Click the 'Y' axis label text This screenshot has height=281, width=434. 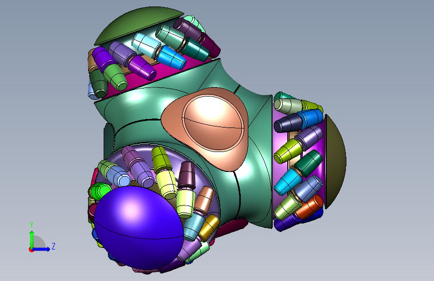32,225
